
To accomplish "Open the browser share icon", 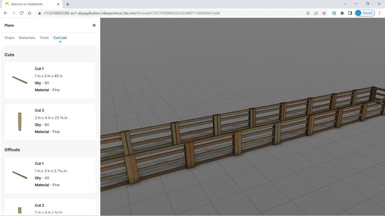I will pos(315,12).
